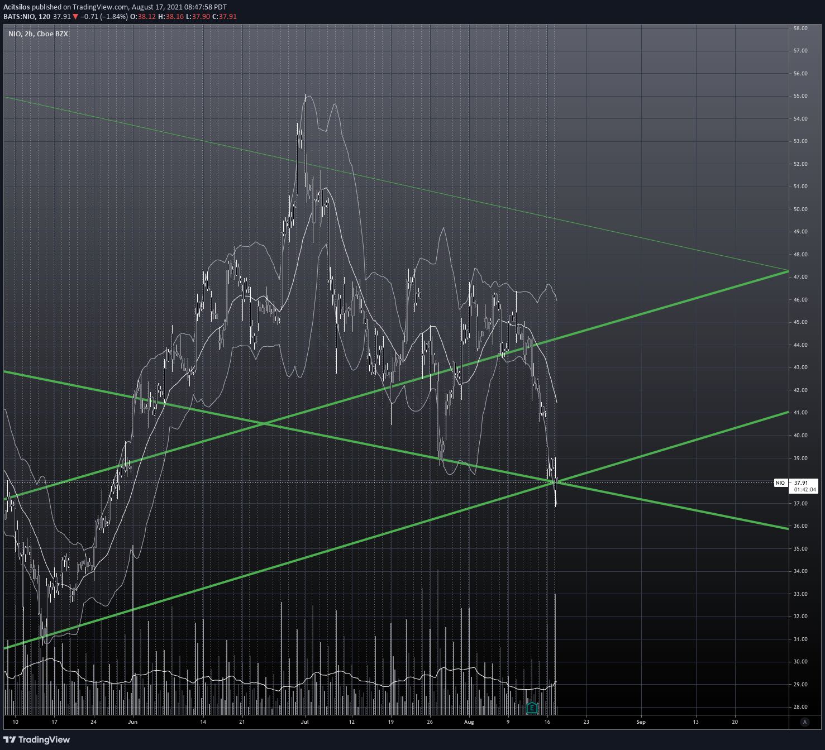
Task: Click the 28.00 price axis label
Action: pyautogui.click(x=800, y=707)
